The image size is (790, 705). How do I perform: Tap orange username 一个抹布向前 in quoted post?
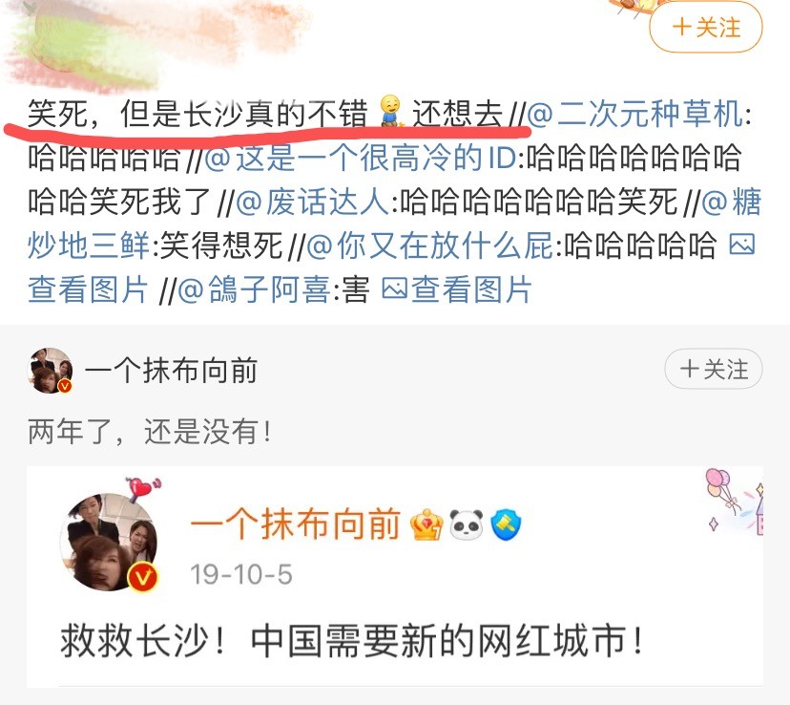click(295, 523)
